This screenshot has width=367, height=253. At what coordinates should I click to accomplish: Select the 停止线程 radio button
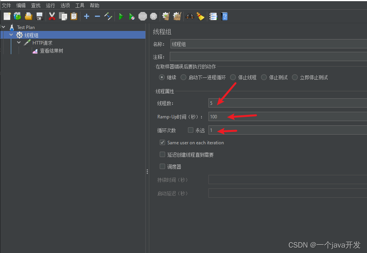233,77
